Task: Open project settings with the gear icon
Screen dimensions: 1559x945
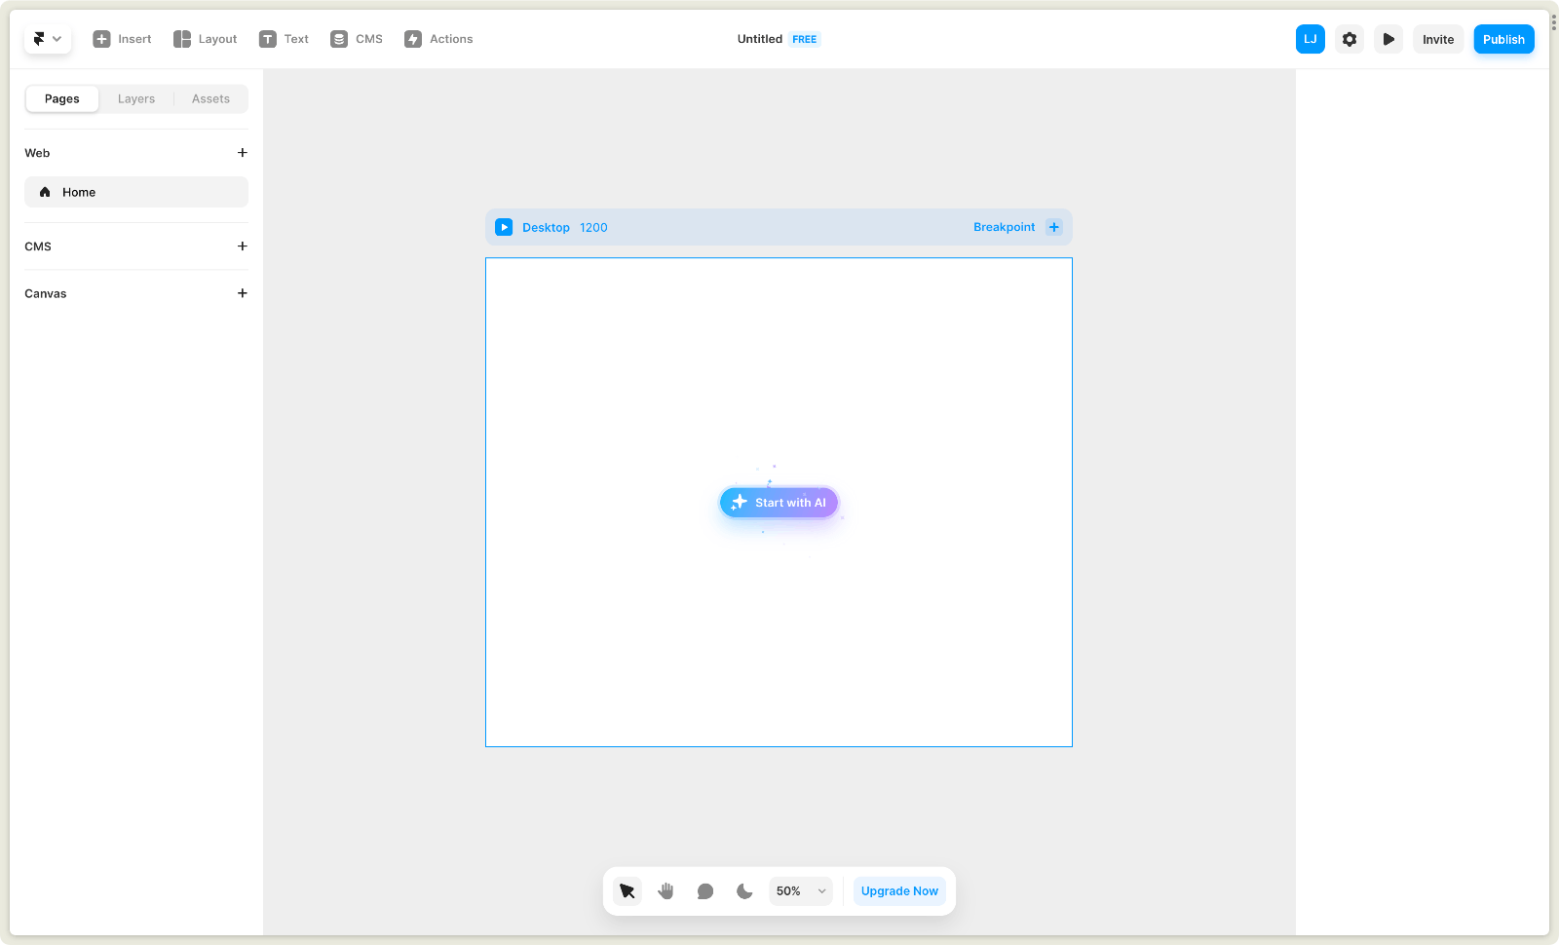Action: [1349, 39]
